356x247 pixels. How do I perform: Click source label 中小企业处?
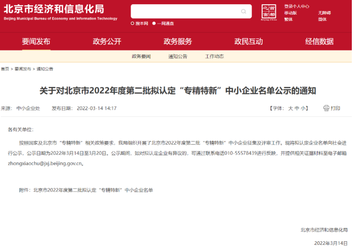pyautogui.click(x=28, y=109)
